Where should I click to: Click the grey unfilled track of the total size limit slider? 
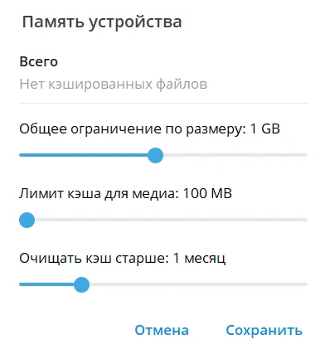click(x=235, y=155)
